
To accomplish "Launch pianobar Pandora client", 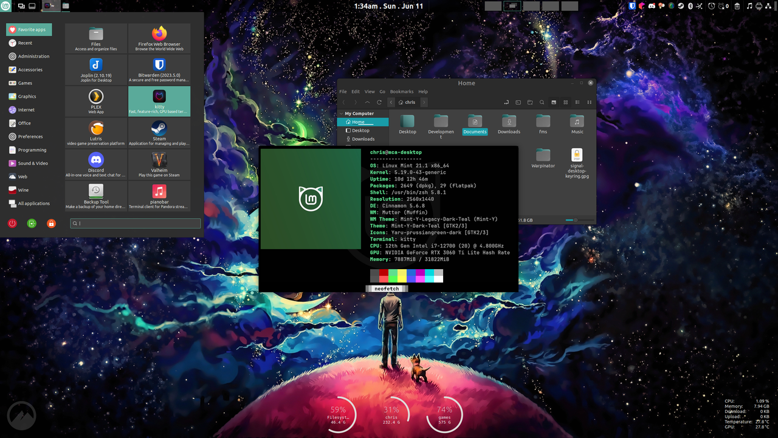I will (159, 196).
